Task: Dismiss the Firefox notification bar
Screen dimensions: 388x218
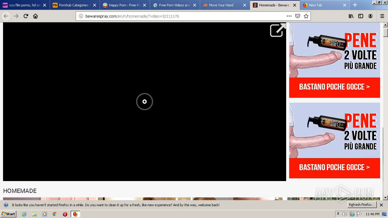Action: tap(381, 205)
